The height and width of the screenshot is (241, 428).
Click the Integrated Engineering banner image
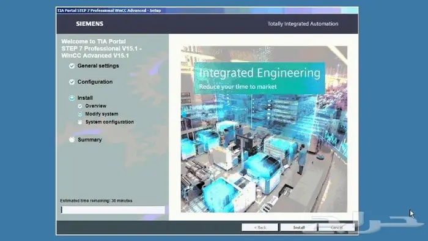[x=264, y=129]
